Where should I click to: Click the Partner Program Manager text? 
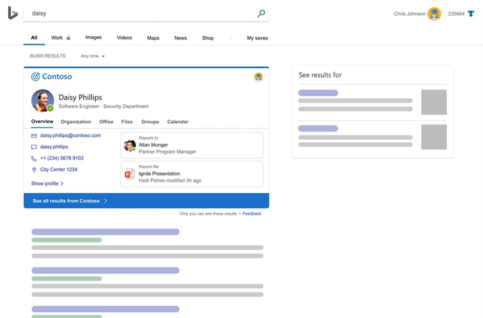[x=167, y=152]
